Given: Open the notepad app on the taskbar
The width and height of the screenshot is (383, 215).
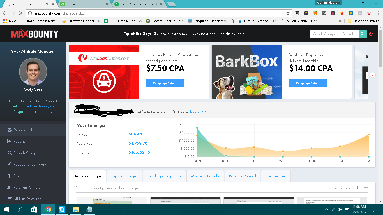Looking at the screenshot, I should (89, 209).
